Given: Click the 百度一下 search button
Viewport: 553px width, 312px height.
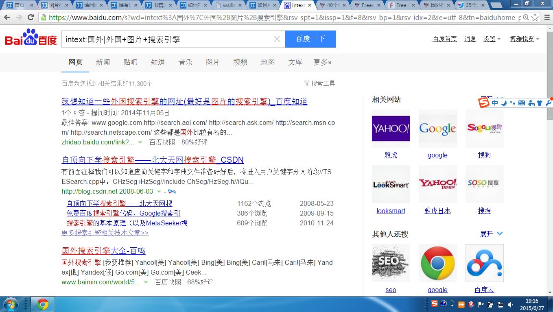Looking at the screenshot, I should pos(310,39).
